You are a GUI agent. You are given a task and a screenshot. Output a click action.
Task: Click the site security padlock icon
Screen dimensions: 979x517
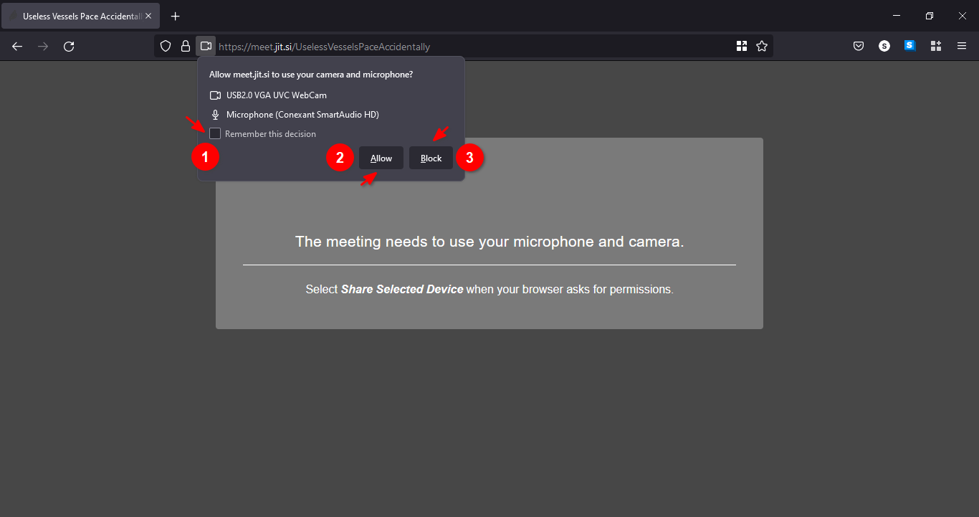coord(186,47)
